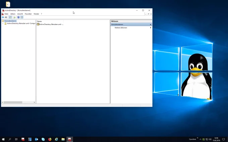Minimize the ActiveDirectory window
Screen dimensions: 228x142
point(137,10)
